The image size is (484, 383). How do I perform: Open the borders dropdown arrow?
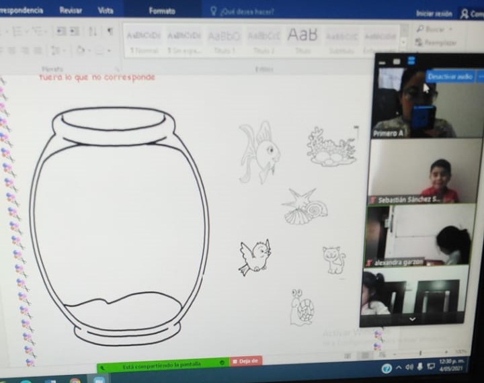pyautogui.click(x=110, y=50)
